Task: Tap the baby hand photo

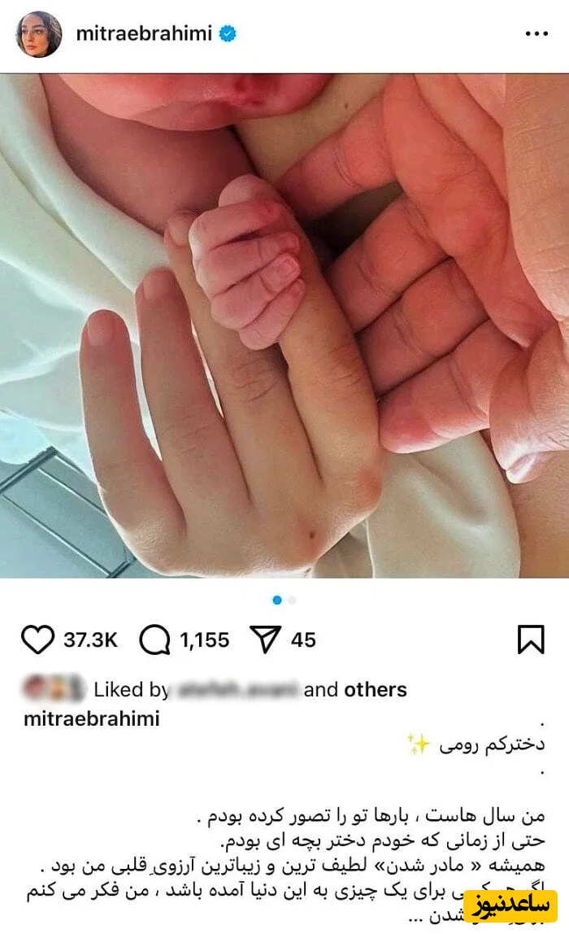Action: click(284, 325)
